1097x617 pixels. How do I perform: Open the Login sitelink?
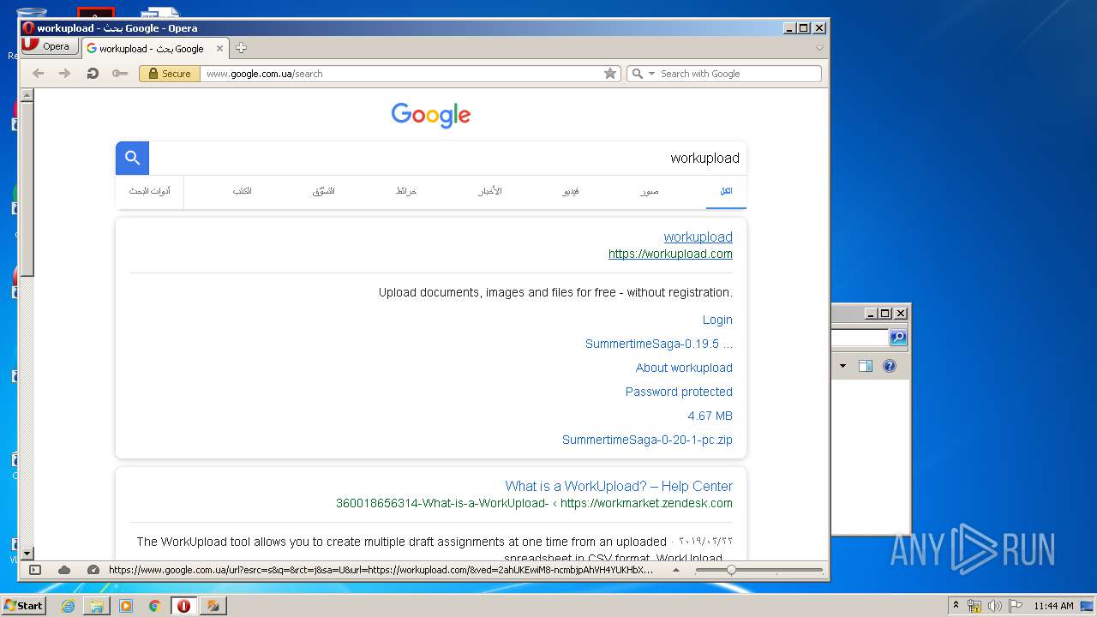pos(717,320)
